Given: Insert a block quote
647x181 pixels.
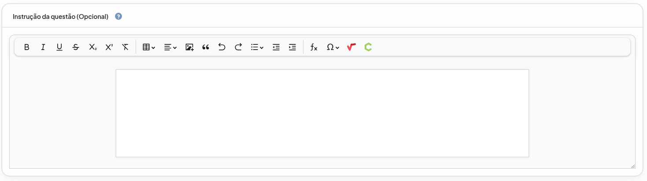Looking at the screenshot, I should pyautogui.click(x=206, y=47).
